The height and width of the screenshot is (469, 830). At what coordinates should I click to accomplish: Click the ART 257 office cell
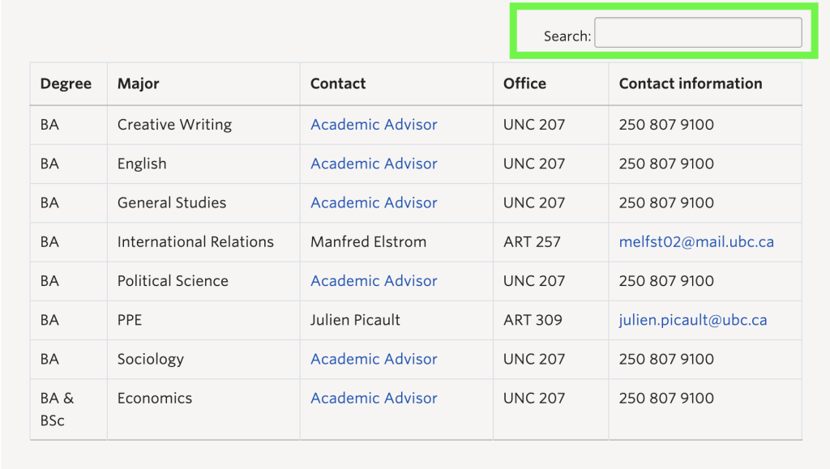tap(550, 241)
